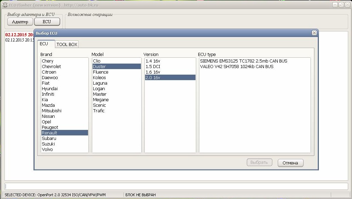Viewport: 352px width, 199px height.
Task: Close the Выбор ECU dialog
Action: click(314, 33)
